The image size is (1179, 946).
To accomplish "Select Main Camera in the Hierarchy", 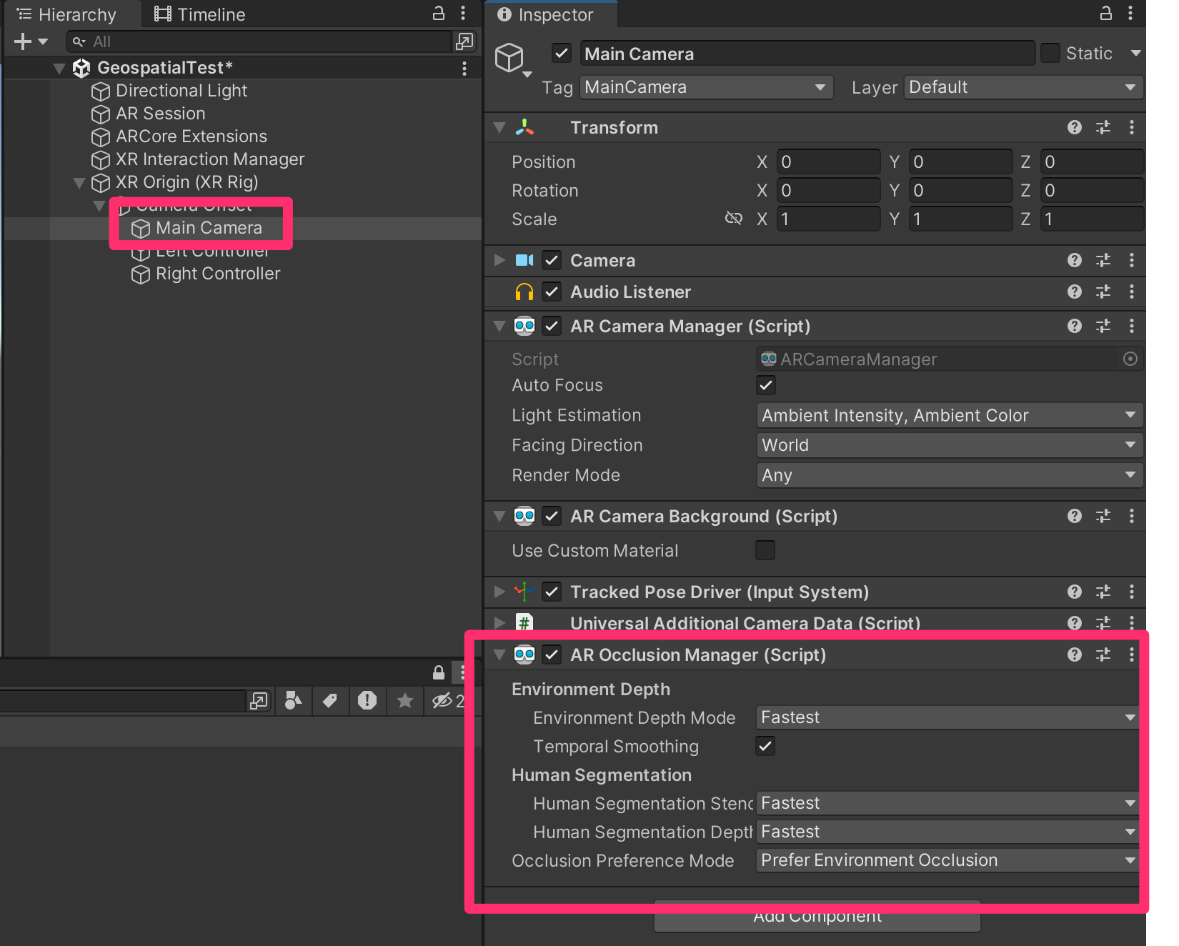I will pyautogui.click(x=209, y=228).
